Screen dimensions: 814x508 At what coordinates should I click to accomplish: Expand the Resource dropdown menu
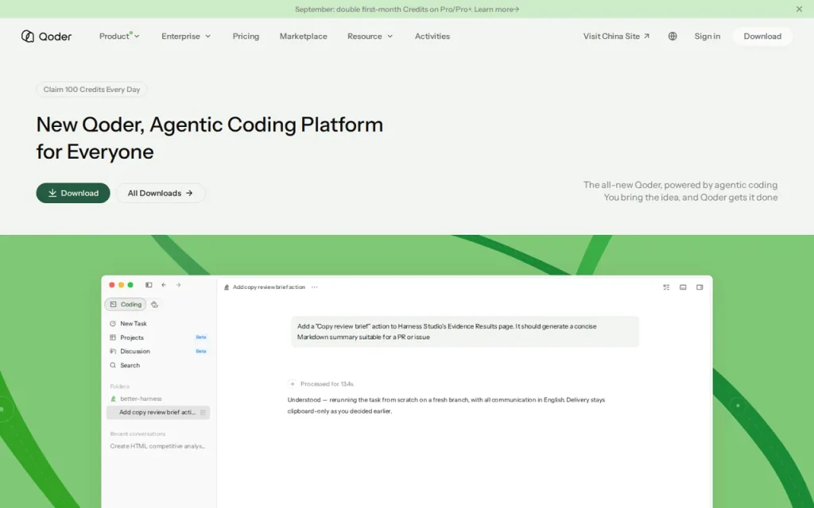(370, 37)
